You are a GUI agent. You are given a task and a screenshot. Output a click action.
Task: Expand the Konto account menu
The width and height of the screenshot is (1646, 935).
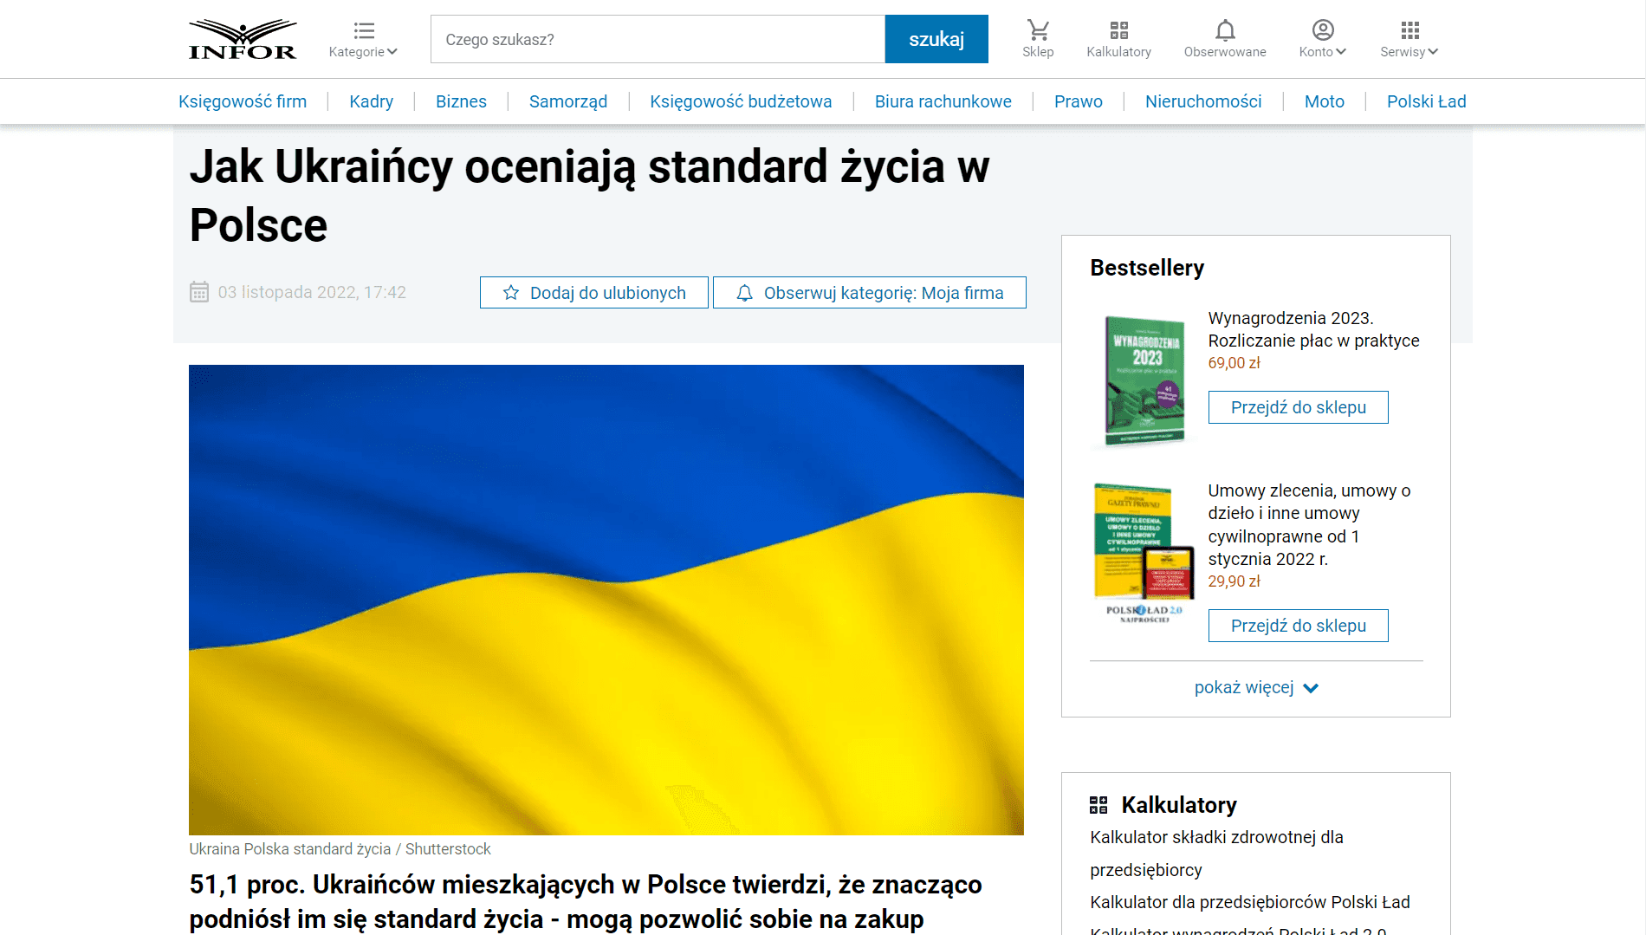[1323, 39]
